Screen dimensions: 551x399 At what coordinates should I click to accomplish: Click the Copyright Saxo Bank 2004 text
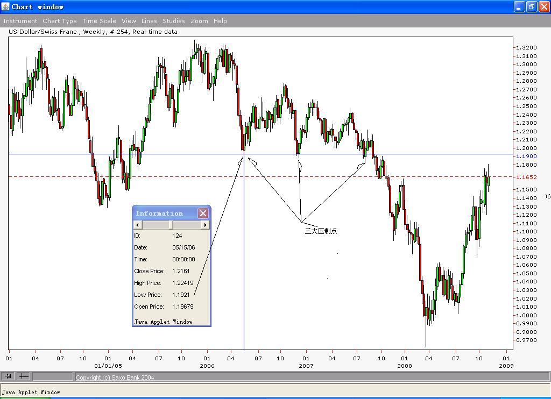click(115, 377)
